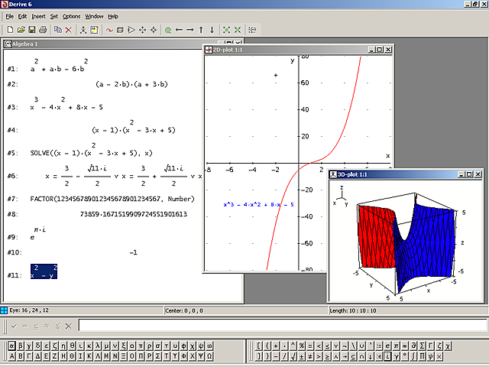
Task: Maximize the 2D-plot window
Action: pyautogui.click(x=380, y=50)
